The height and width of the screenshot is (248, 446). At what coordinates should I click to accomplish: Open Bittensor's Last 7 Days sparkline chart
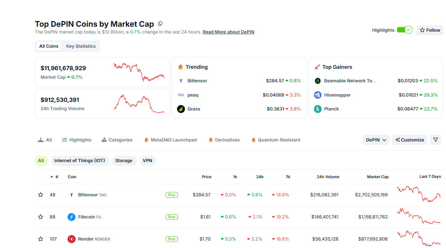[418, 194]
